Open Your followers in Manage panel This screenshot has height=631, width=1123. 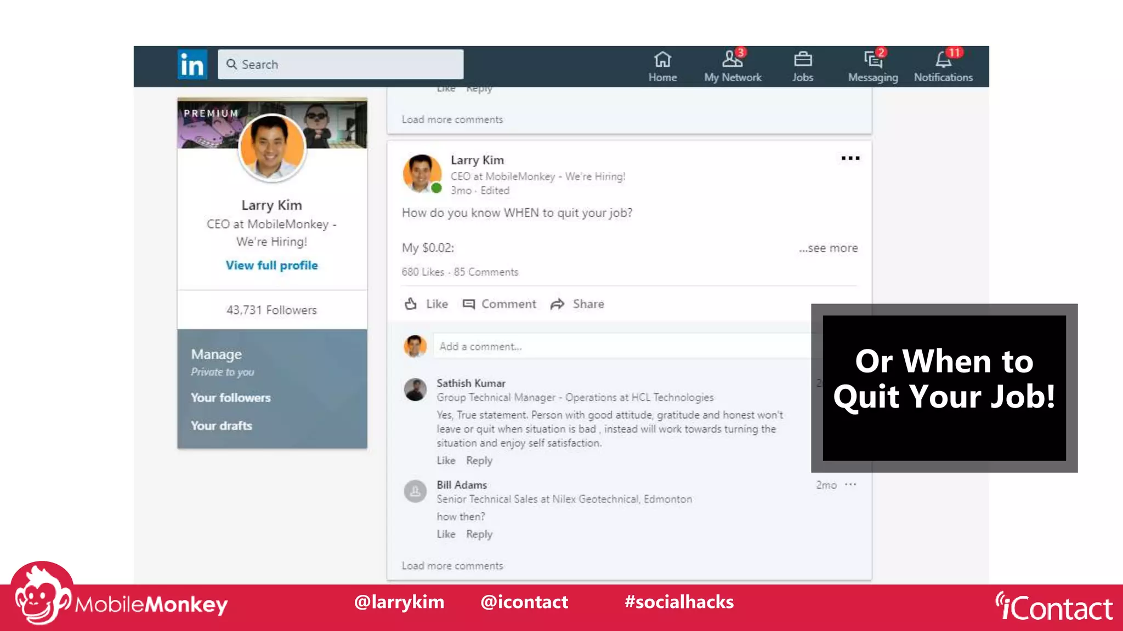(x=231, y=398)
